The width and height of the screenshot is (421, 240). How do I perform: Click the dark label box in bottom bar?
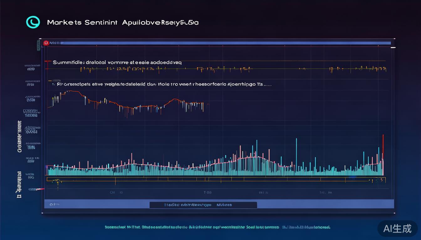click(203, 205)
